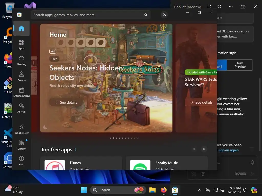Click sign-in again link in Copilot

228,150
